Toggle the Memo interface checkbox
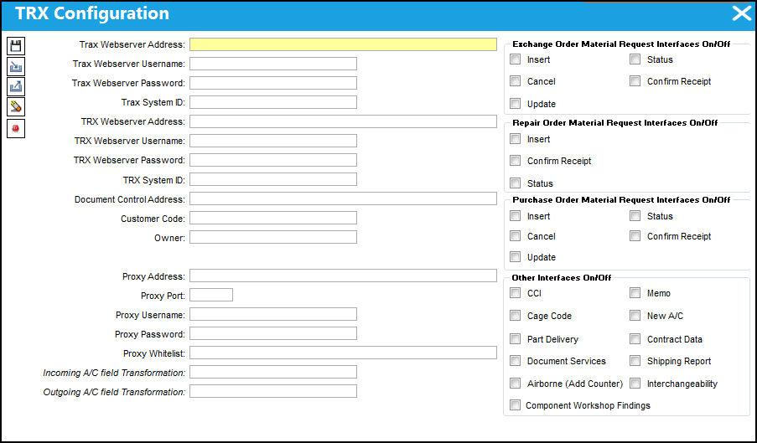This screenshot has width=757, height=443. coord(635,293)
